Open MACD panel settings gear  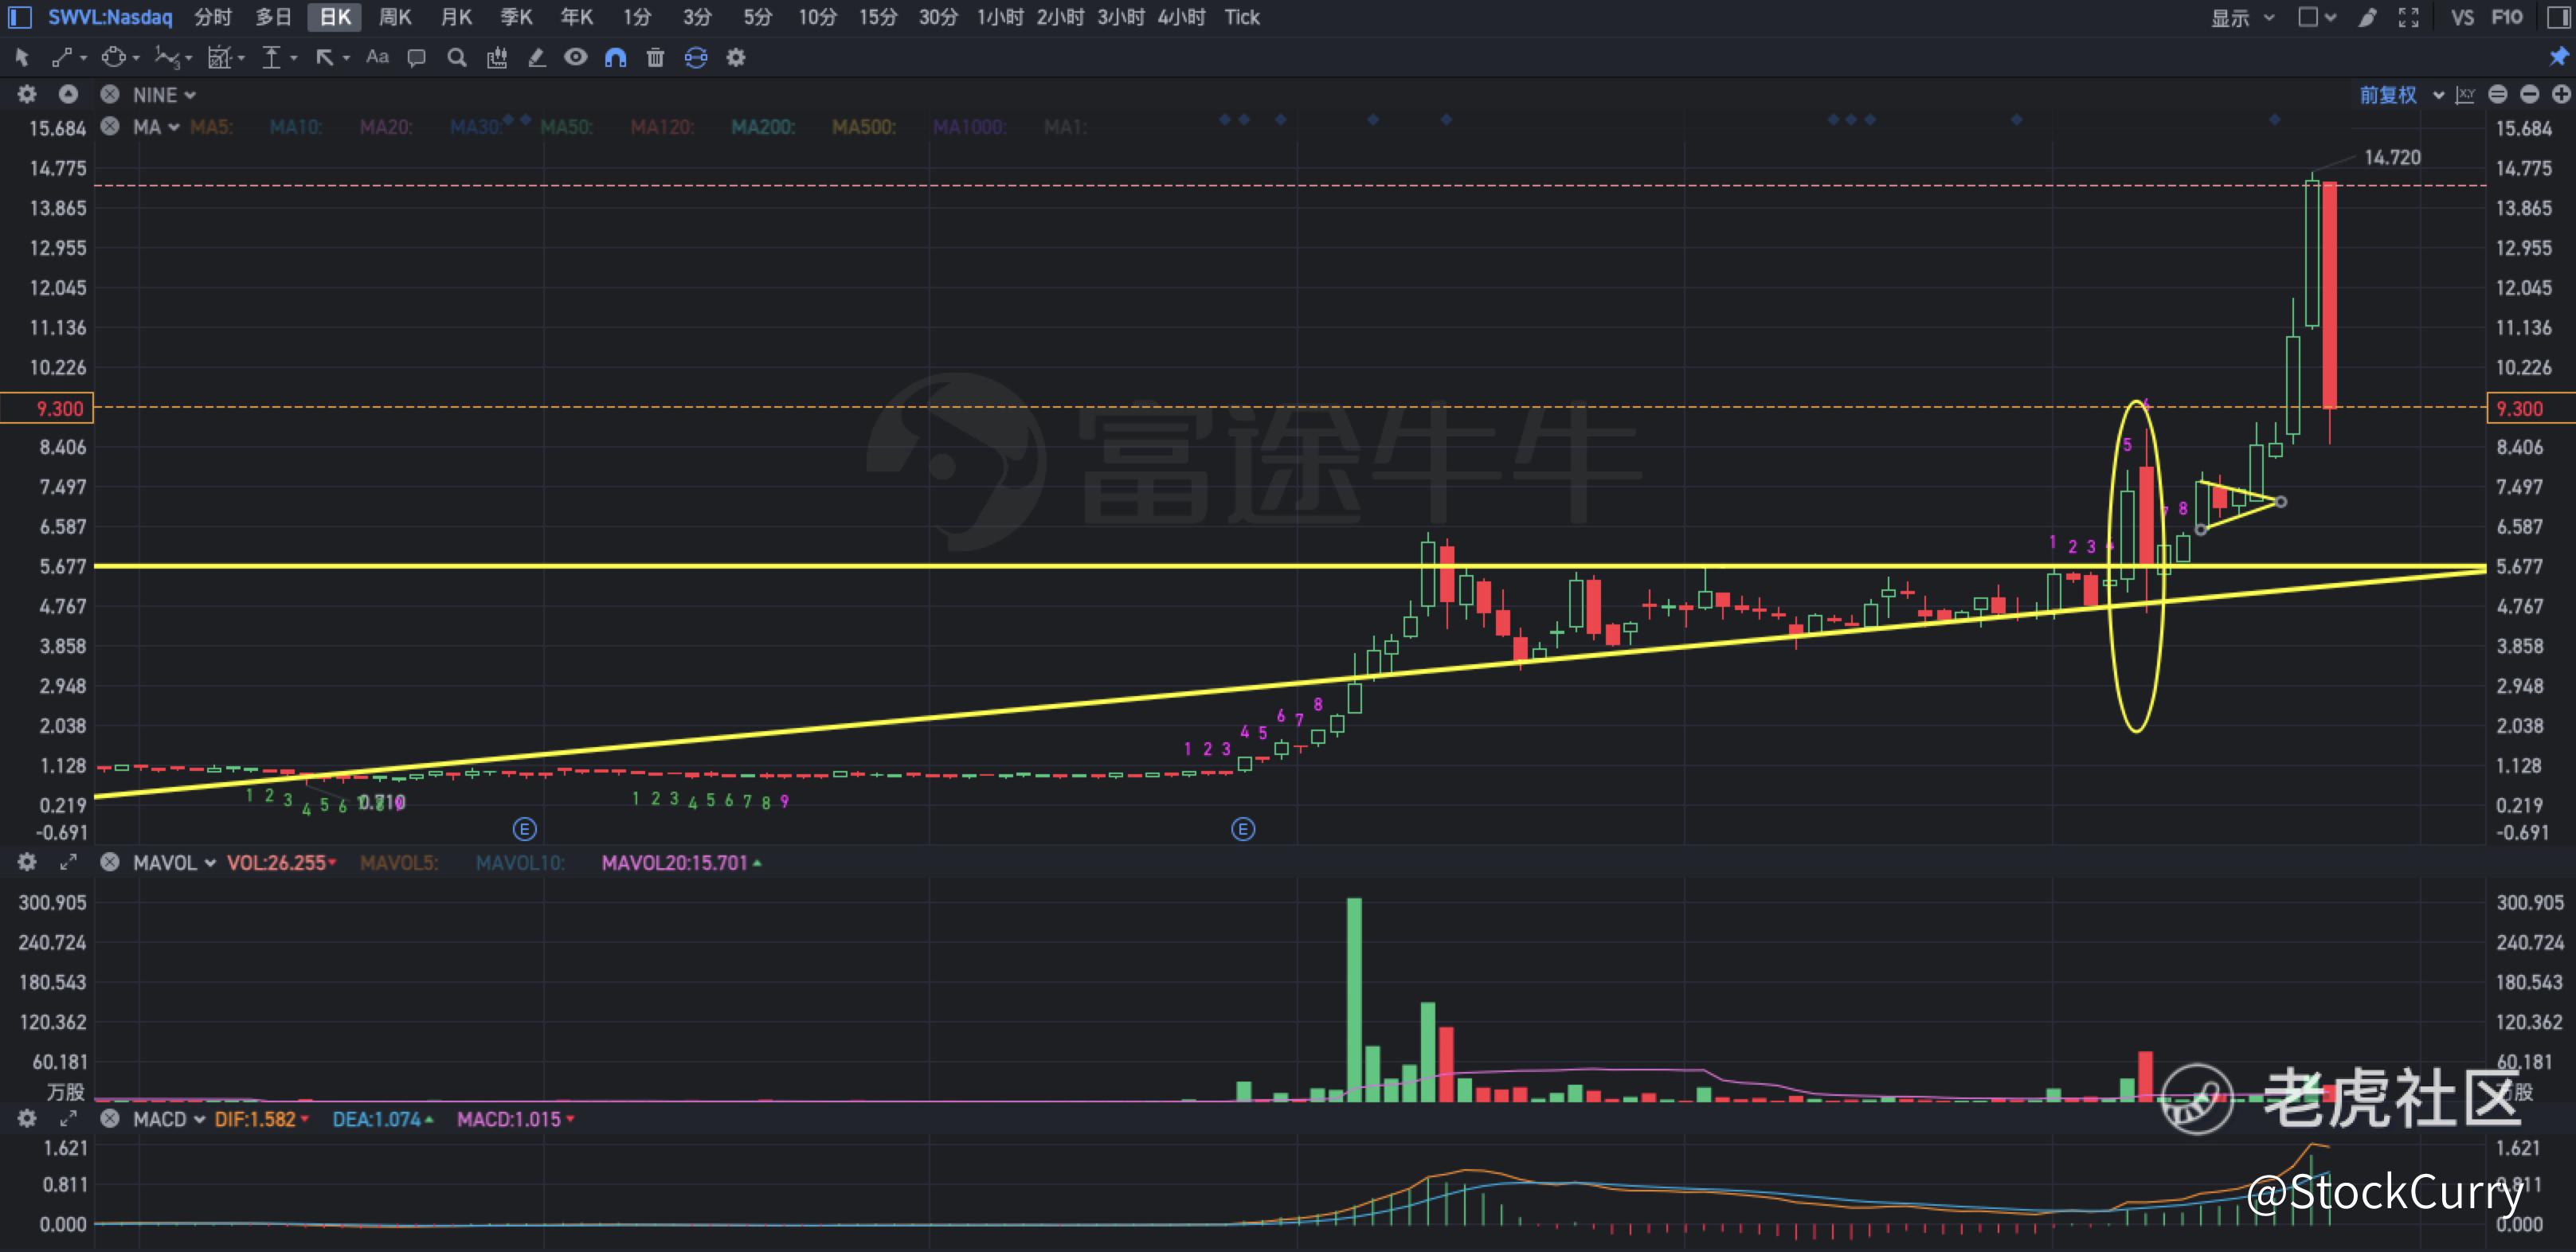coord(27,1118)
